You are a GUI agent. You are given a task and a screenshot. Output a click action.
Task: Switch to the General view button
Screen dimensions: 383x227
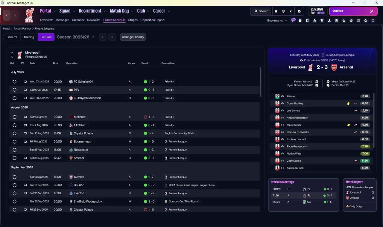[x=12, y=37]
